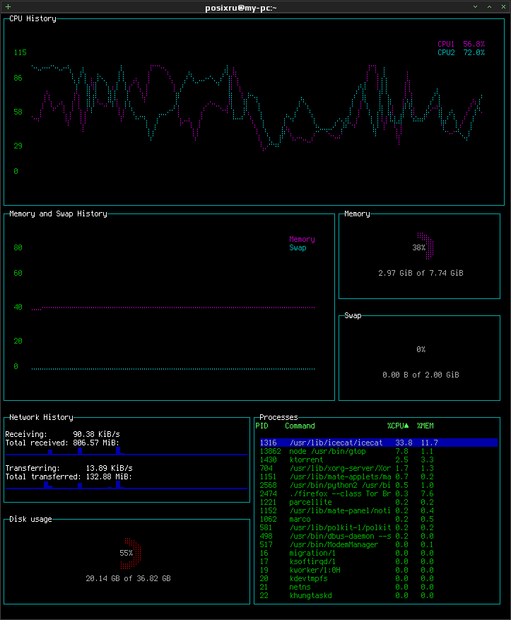Select the netns process row

point(378,587)
